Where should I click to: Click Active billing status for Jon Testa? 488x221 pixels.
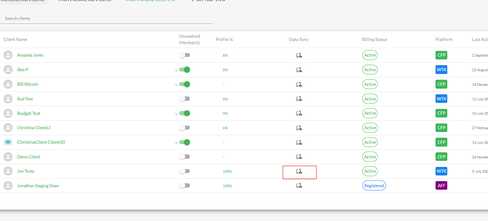(370, 171)
